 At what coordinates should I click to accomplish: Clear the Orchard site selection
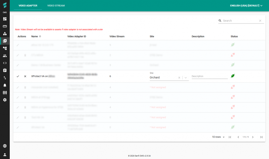pyautogui.click(x=179, y=78)
